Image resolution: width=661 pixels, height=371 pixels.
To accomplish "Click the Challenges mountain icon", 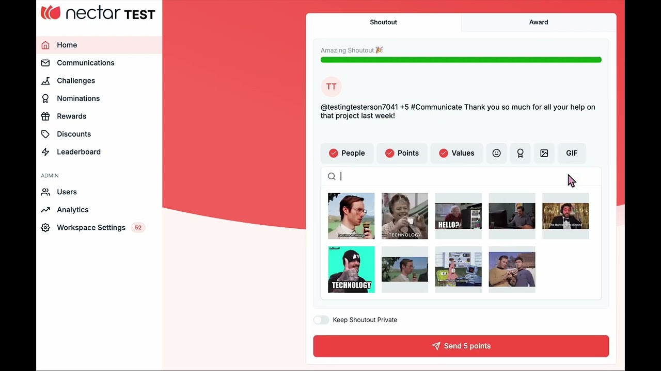I will coord(45,81).
